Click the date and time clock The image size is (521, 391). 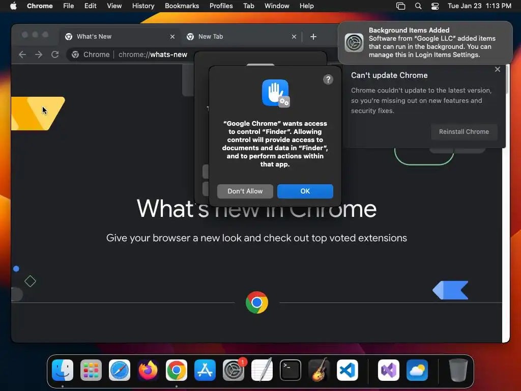479,6
